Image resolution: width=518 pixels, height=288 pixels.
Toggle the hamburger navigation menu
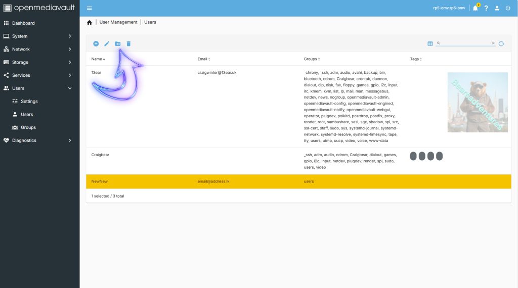[x=90, y=8]
